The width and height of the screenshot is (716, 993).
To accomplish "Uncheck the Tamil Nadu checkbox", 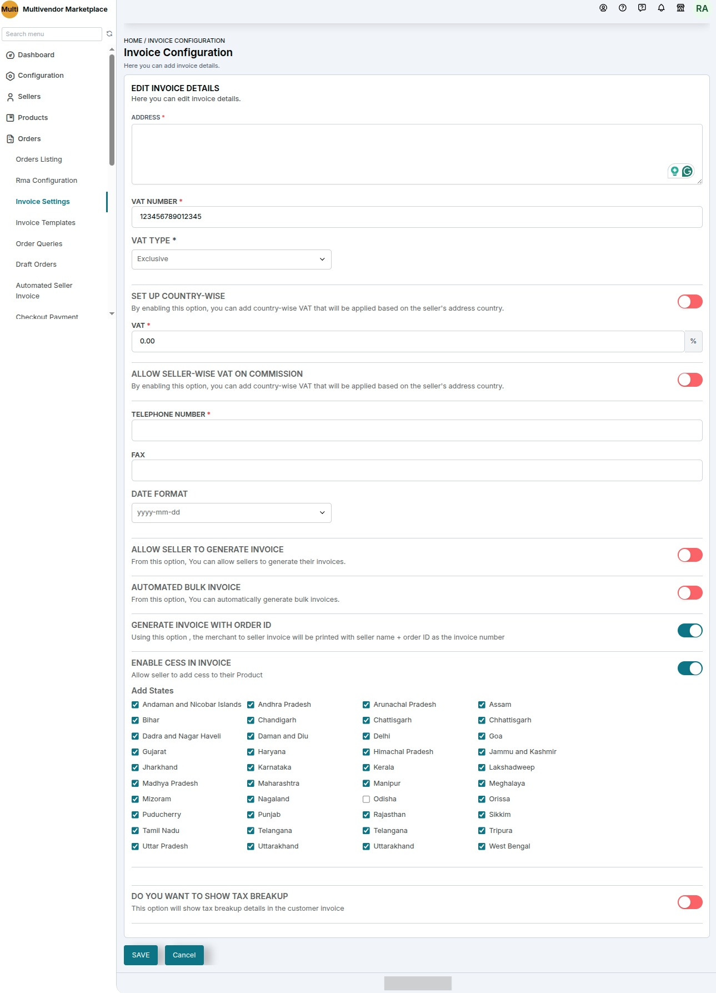I will 135,831.
